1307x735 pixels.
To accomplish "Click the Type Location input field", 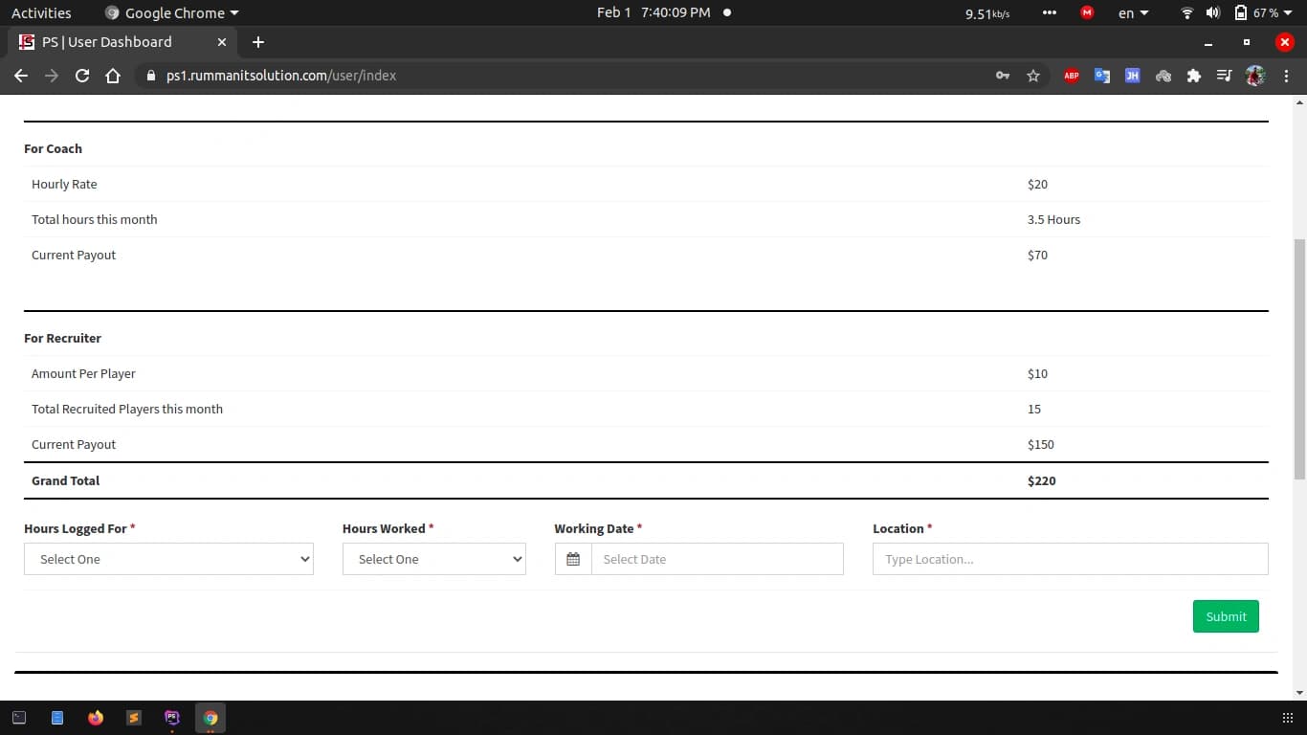I will coord(1071,559).
